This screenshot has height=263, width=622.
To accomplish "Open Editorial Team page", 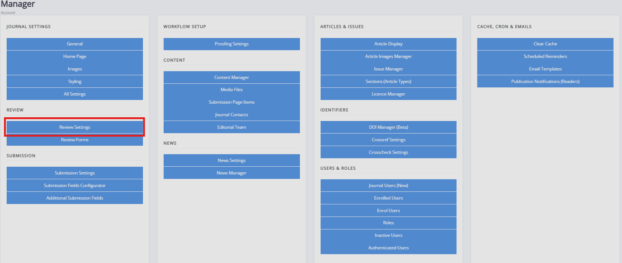I will pos(232,127).
